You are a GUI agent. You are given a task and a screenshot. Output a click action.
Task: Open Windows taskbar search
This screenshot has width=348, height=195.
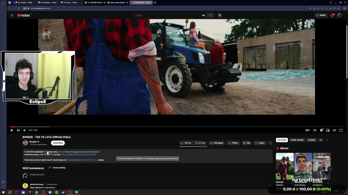pyautogui.click(x=10, y=192)
